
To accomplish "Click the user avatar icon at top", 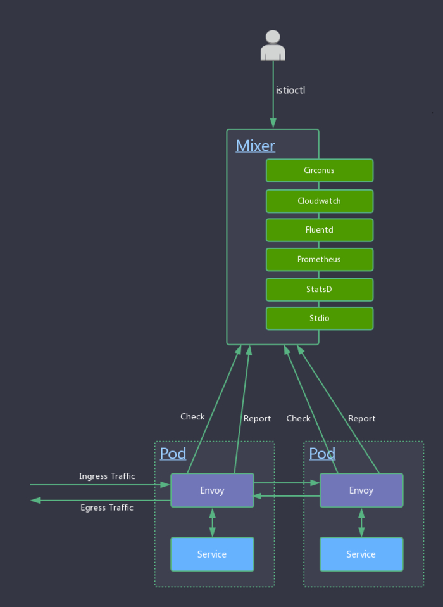I will tap(273, 46).
